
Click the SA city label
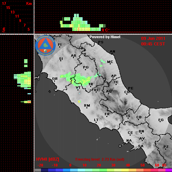coord(141,146)
